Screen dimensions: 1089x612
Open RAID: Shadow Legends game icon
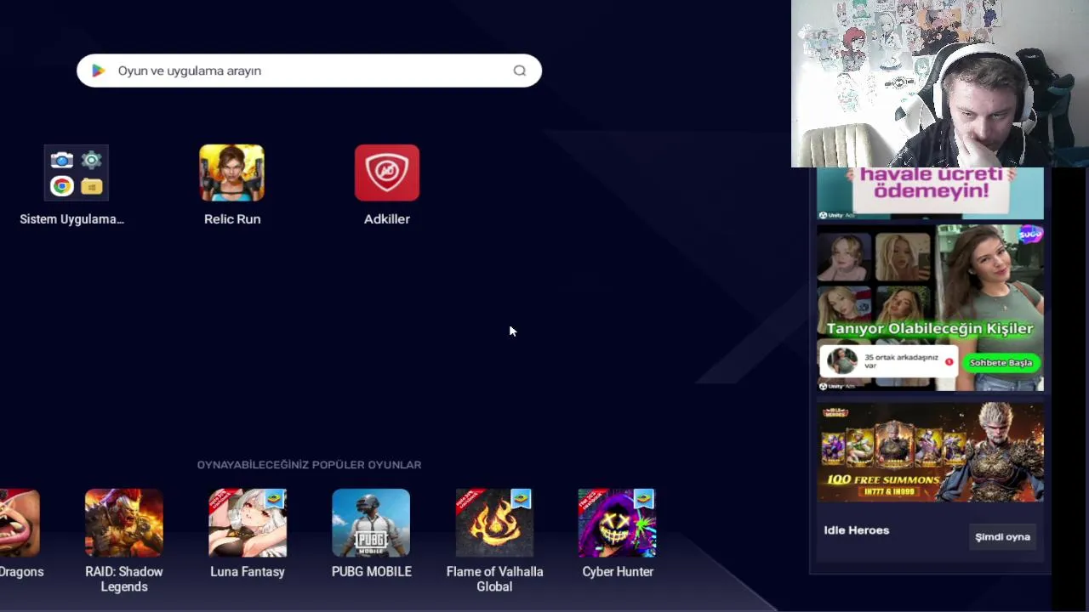point(124,523)
